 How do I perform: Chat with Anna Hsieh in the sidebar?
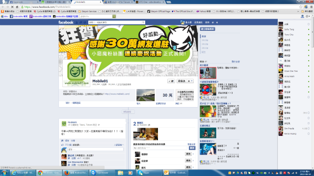point(294,76)
